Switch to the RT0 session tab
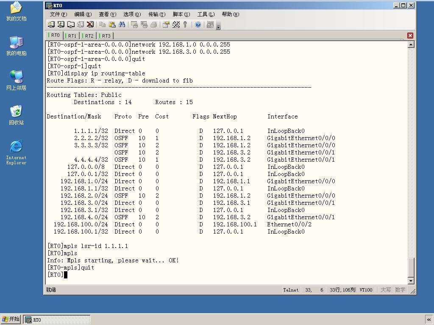Image resolution: width=434 pixels, height=325 pixels. [54, 35]
